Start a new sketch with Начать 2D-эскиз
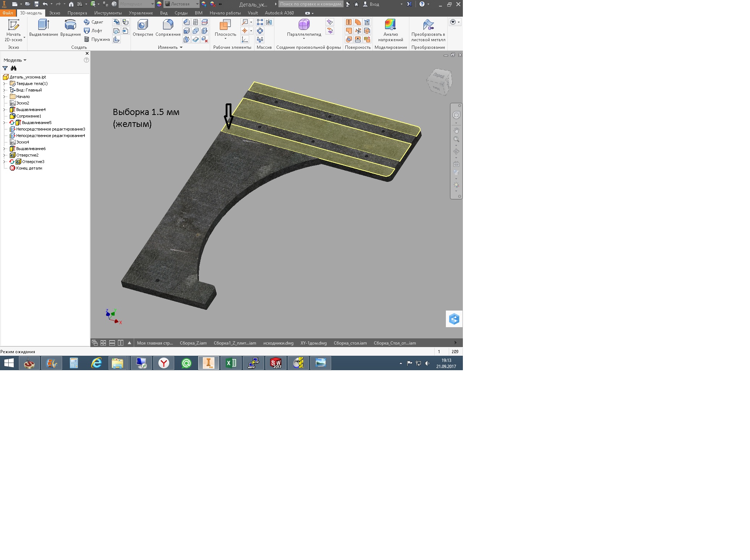750x560 pixels. 13,25
